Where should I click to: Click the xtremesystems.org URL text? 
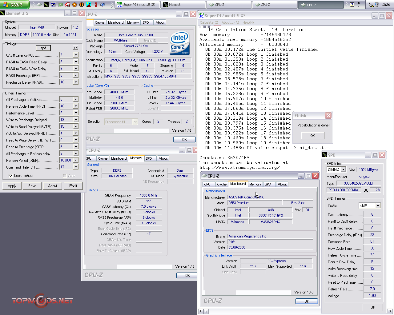point(239,168)
